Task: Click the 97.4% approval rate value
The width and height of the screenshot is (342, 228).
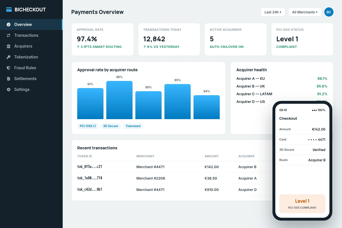Action: pos(87,39)
